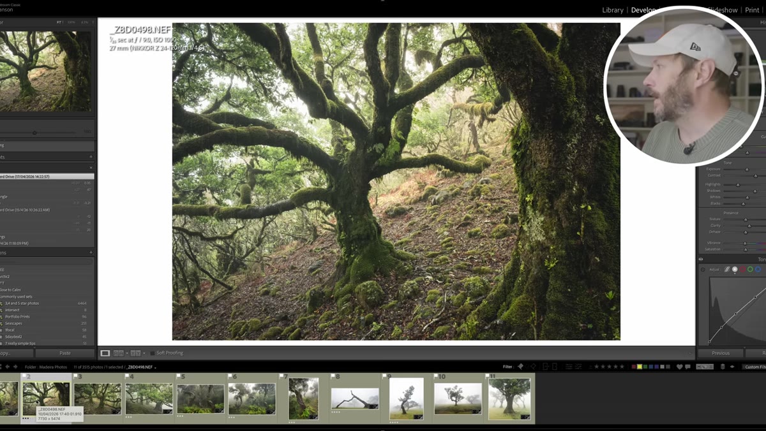Enable the tone curve targeted adjustment tool

(703, 270)
